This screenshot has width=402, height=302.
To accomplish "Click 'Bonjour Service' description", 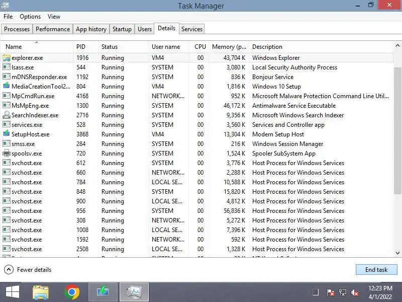I will click(273, 77).
